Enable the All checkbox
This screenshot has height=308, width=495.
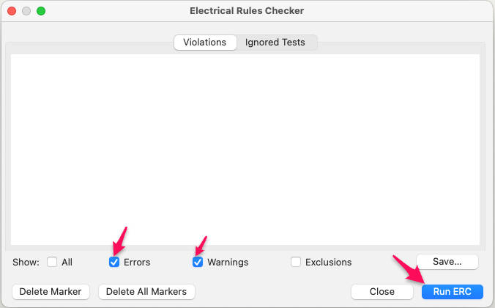(52, 262)
